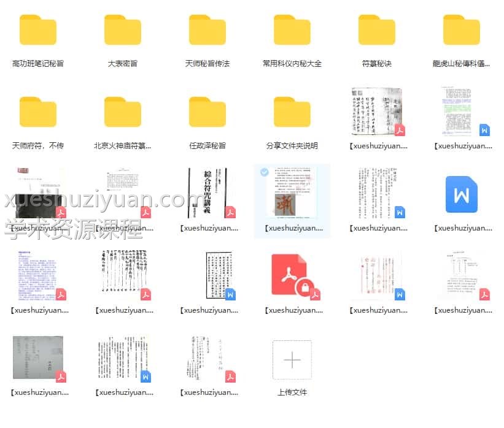The image size is (504, 428).
Task: Click the plus tile to upload a file
Action: click(x=292, y=359)
